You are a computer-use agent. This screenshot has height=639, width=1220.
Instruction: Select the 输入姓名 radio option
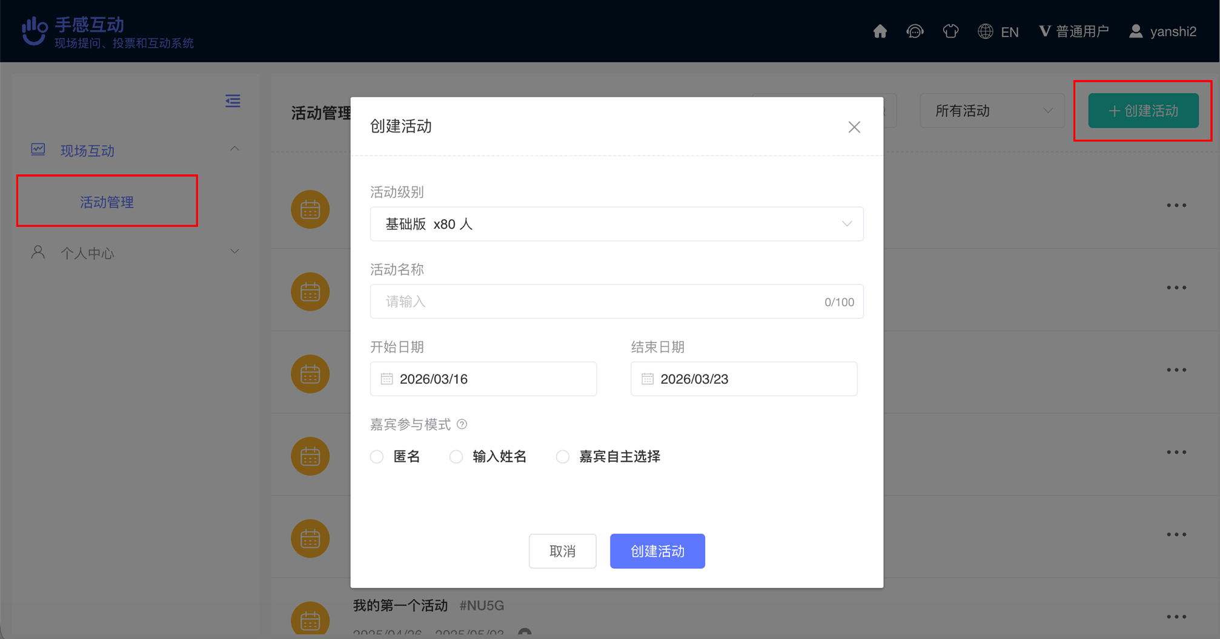tap(456, 457)
